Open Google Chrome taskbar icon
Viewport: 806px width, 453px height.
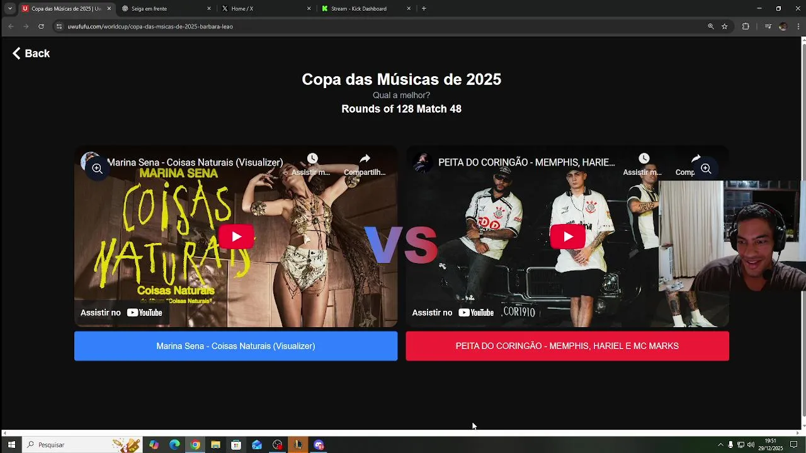195,445
